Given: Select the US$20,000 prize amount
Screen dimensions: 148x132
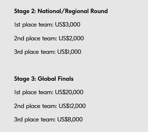Looking at the screenshot, I should point(69,92).
